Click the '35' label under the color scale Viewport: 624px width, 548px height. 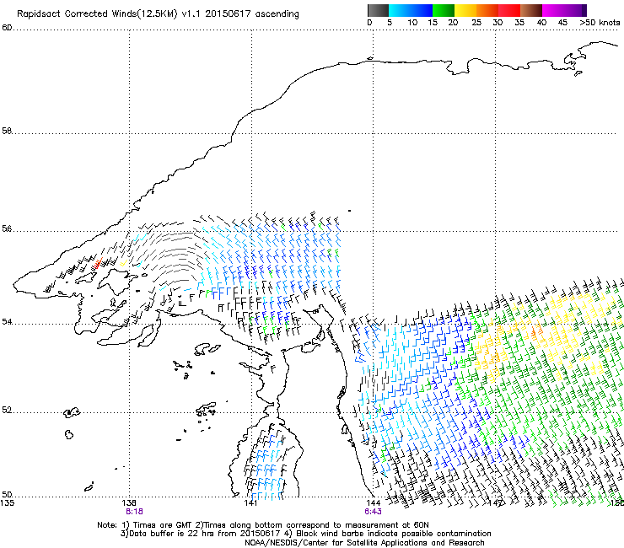(x=519, y=22)
